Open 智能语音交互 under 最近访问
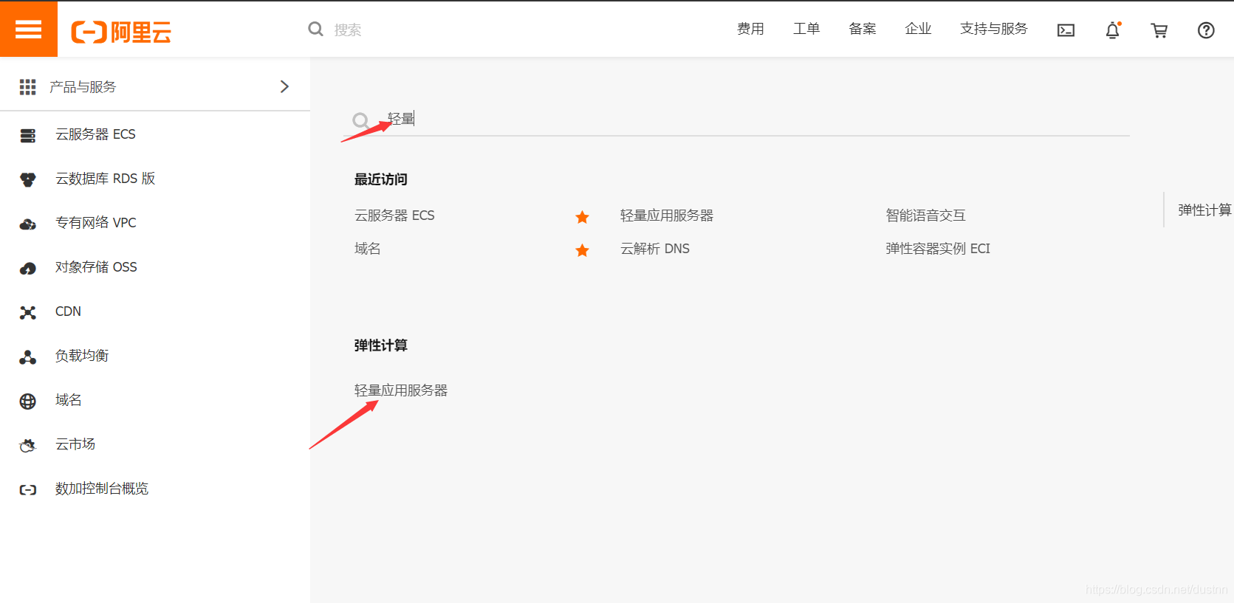Screen dimensions: 1234x603 click(x=925, y=216)
